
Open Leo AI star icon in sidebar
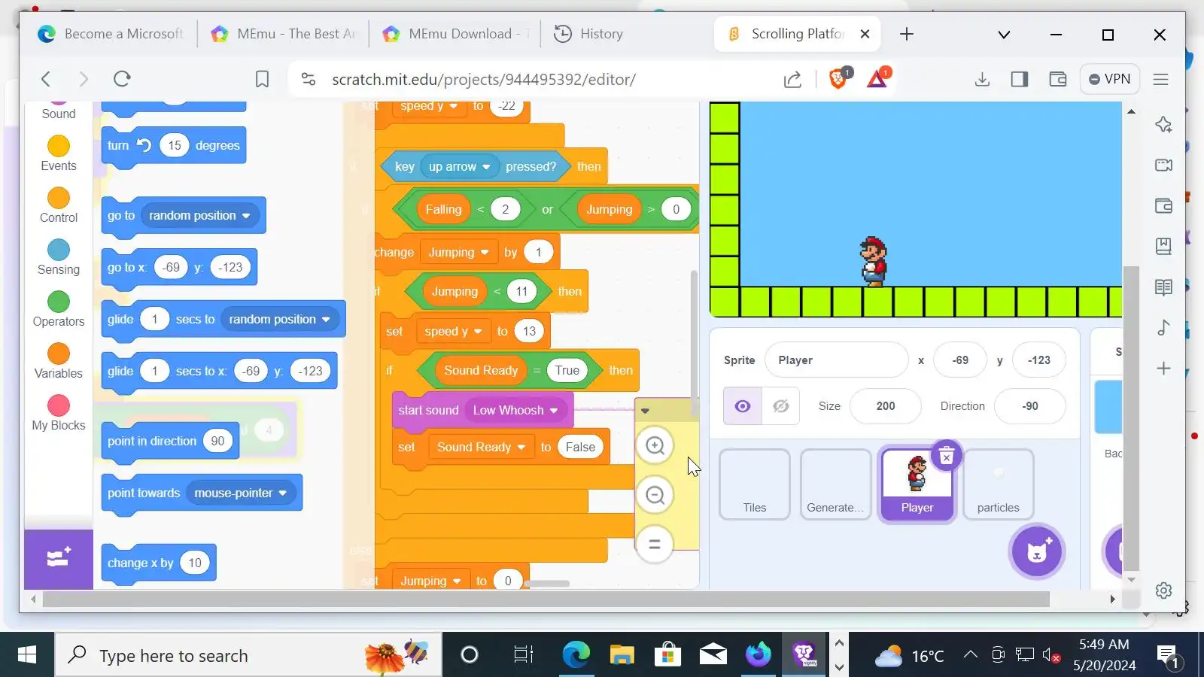coord(1163,124)
